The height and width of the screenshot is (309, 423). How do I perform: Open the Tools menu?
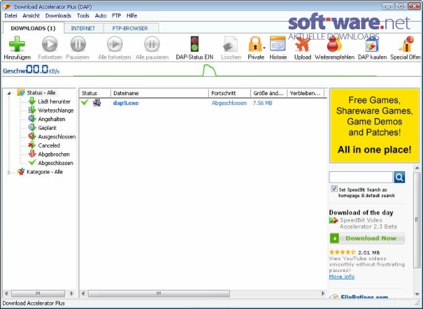tap(83, 15)
